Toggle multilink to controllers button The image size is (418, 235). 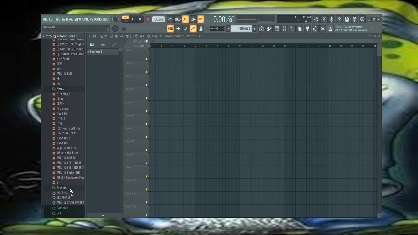pos(193,29)
